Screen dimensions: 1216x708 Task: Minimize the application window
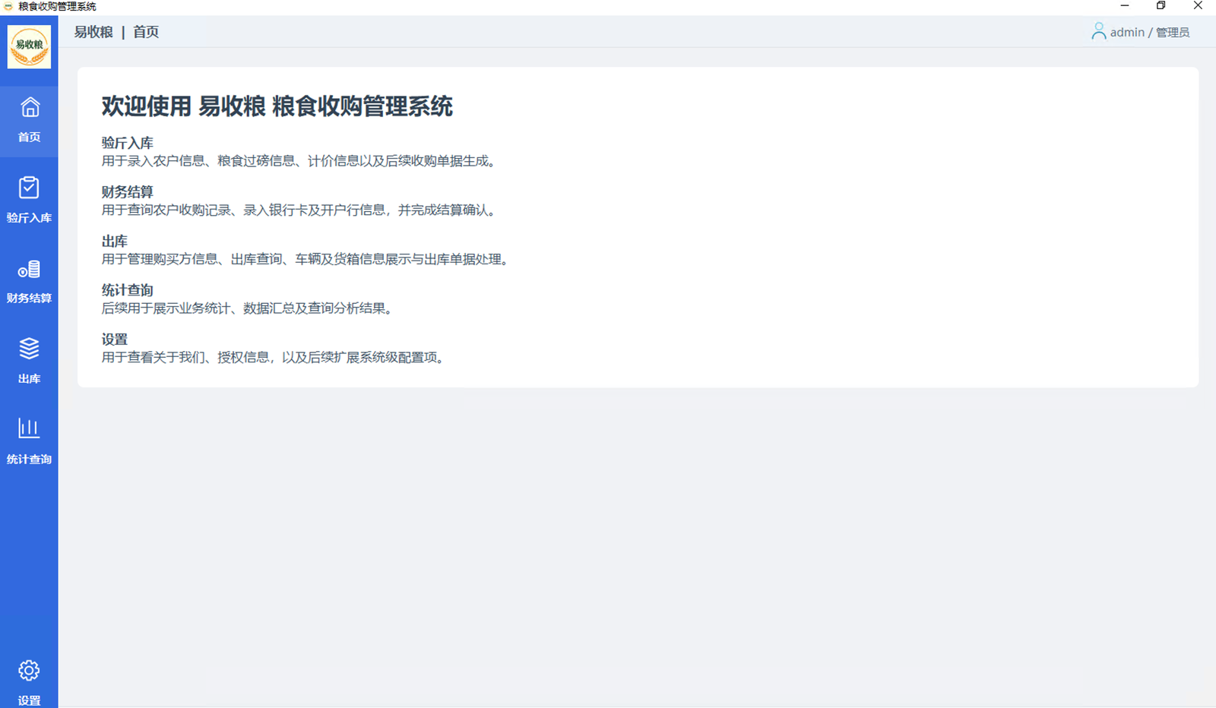click(1125, 6)
